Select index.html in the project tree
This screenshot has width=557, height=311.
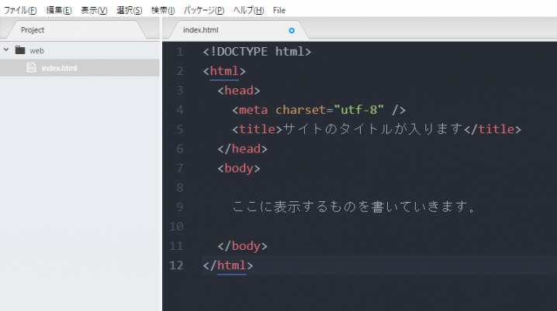point(80,67)
